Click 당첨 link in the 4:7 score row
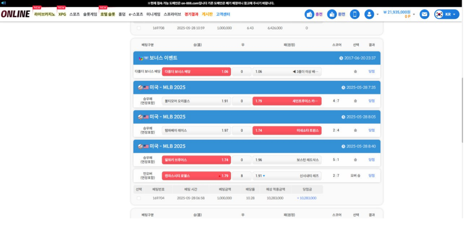 [x=372, y=101]
